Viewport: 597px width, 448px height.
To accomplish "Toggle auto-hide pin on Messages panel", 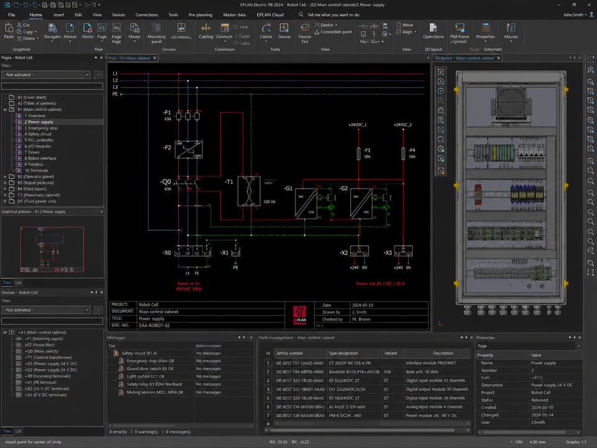I will [x=244, y=337].
